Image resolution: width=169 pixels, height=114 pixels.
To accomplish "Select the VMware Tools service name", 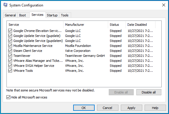I will tap(23, 71).
